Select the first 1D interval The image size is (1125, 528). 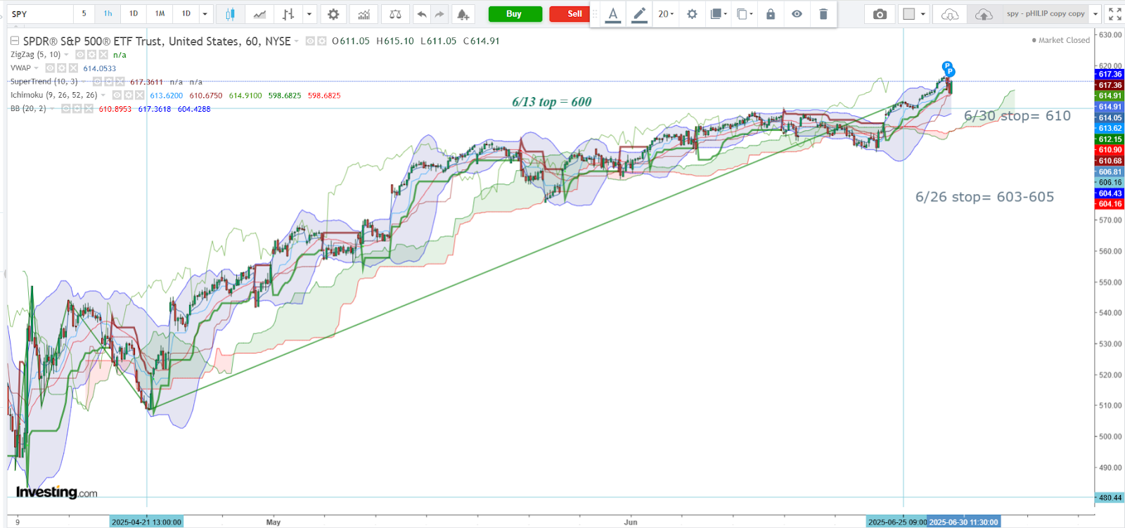coord(134,14)
